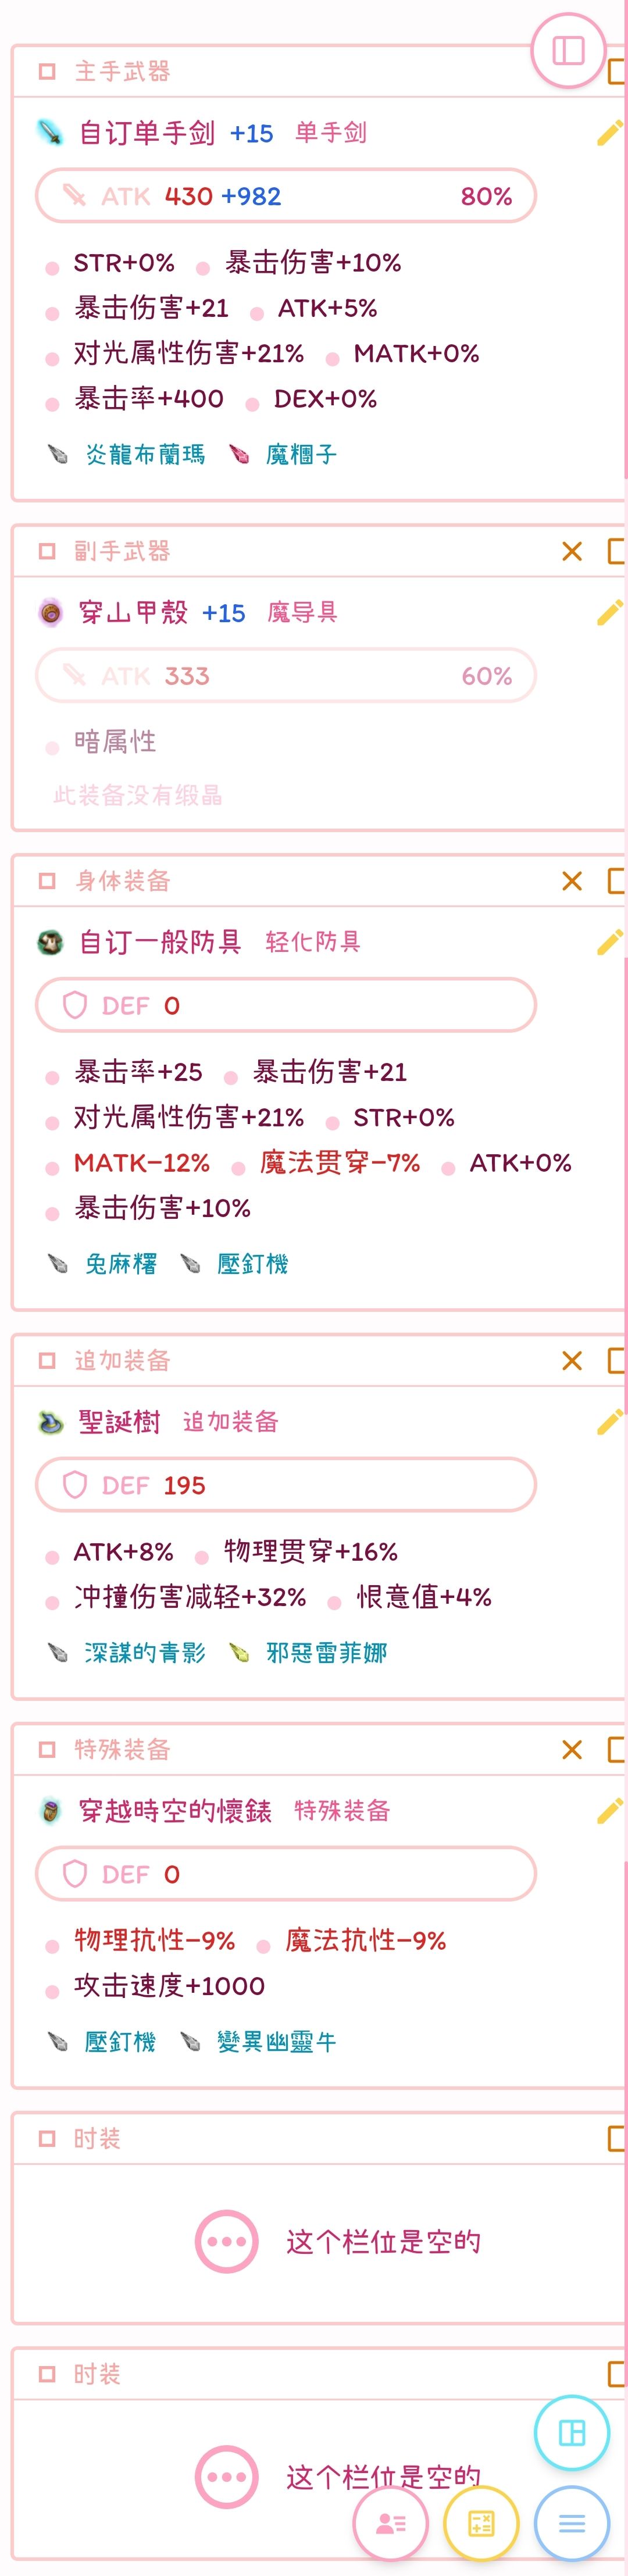Open the 變異幽靈牛 crystal link

click(276, 2042)
